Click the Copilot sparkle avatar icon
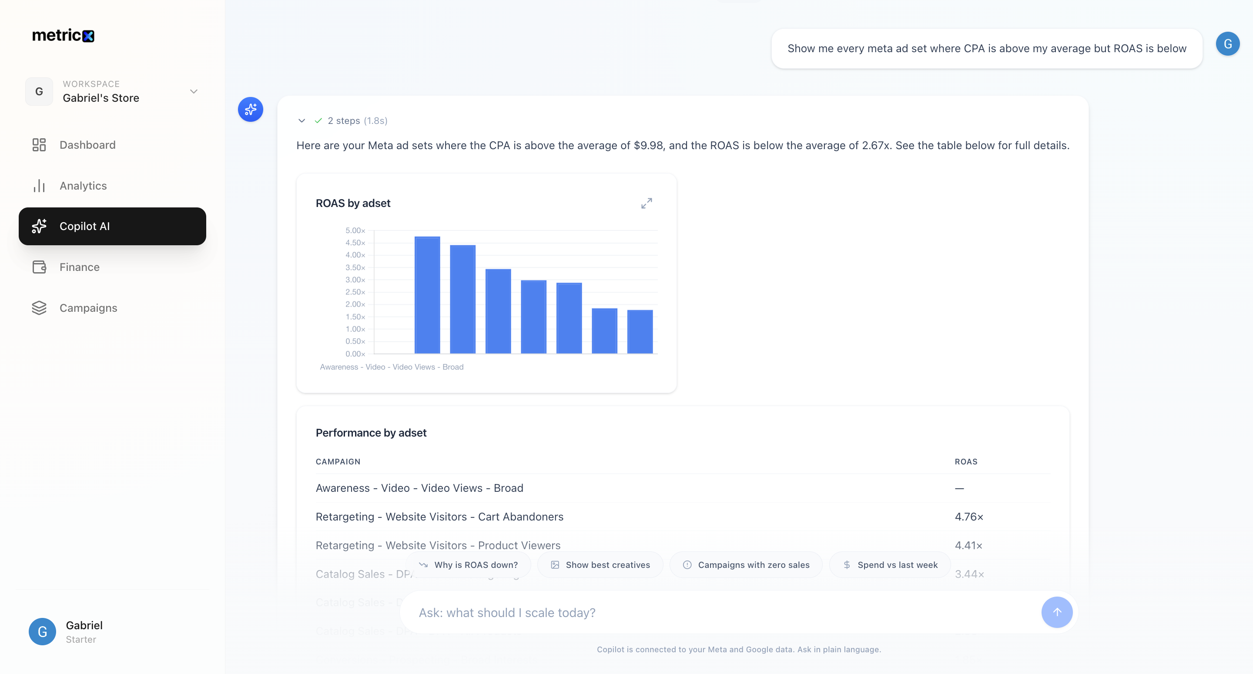This screenshot has height=674, width=1253. coord(251,110)
